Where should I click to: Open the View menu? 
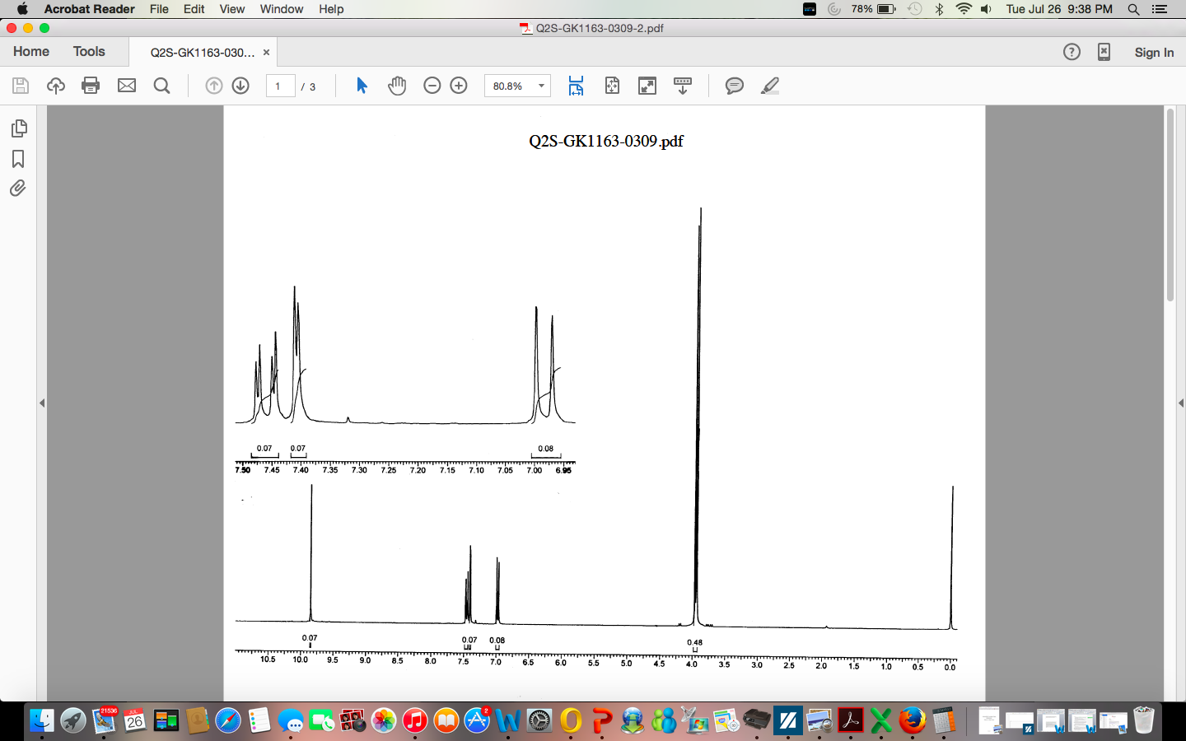tap(231, 9)
